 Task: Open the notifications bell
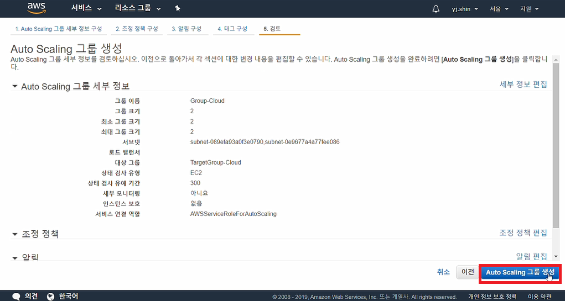click(436, 9)
